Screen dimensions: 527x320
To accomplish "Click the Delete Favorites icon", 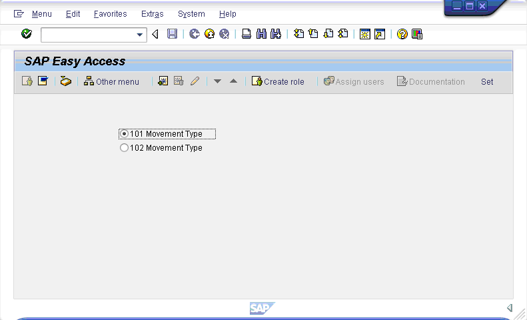I will tap(179, 81).
